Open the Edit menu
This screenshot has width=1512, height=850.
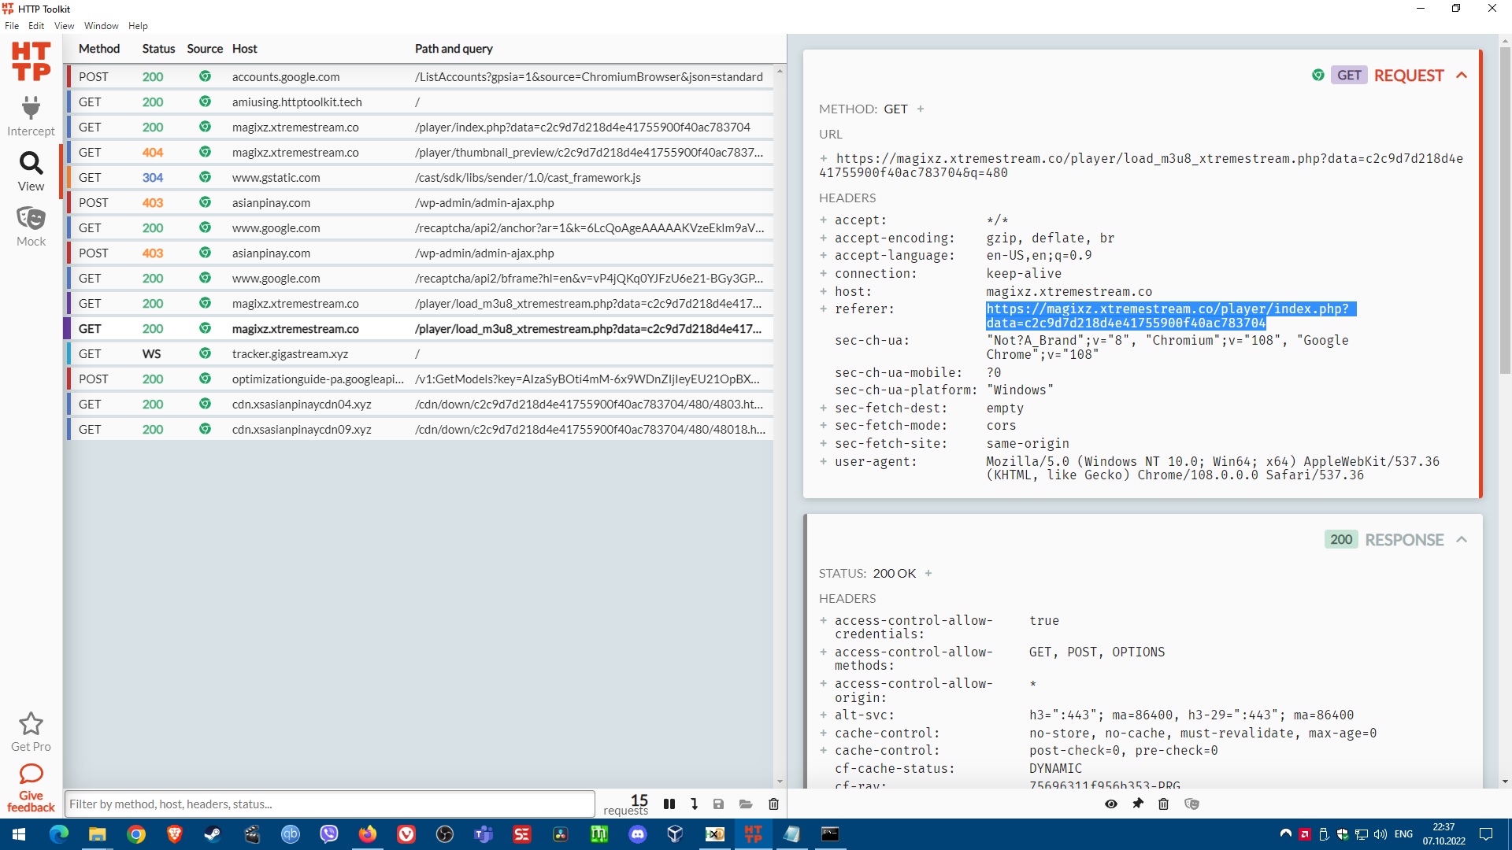36,26
